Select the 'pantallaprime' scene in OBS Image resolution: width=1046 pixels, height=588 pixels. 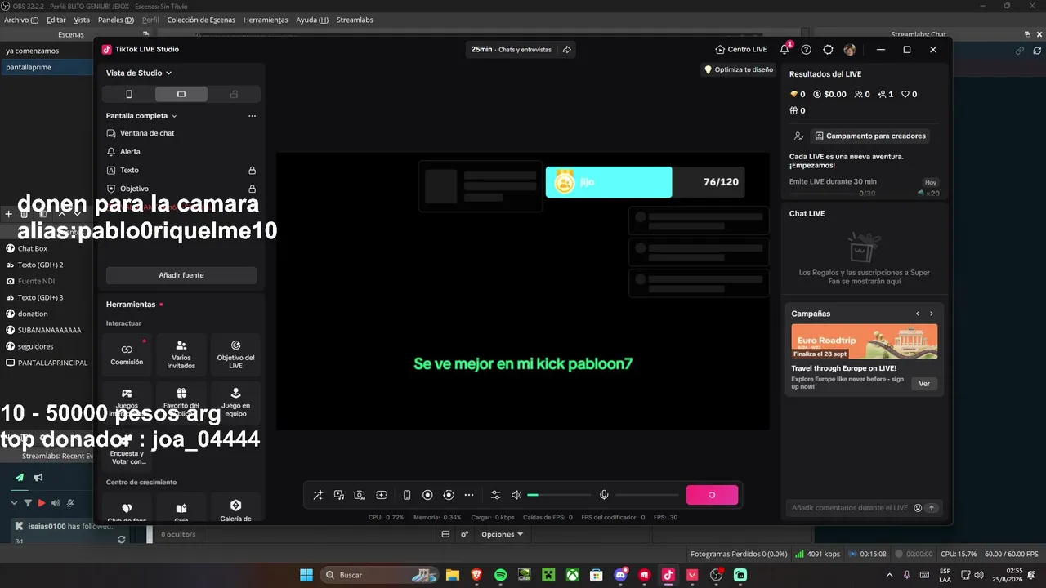pyautogui.click(x=47, y=67)
